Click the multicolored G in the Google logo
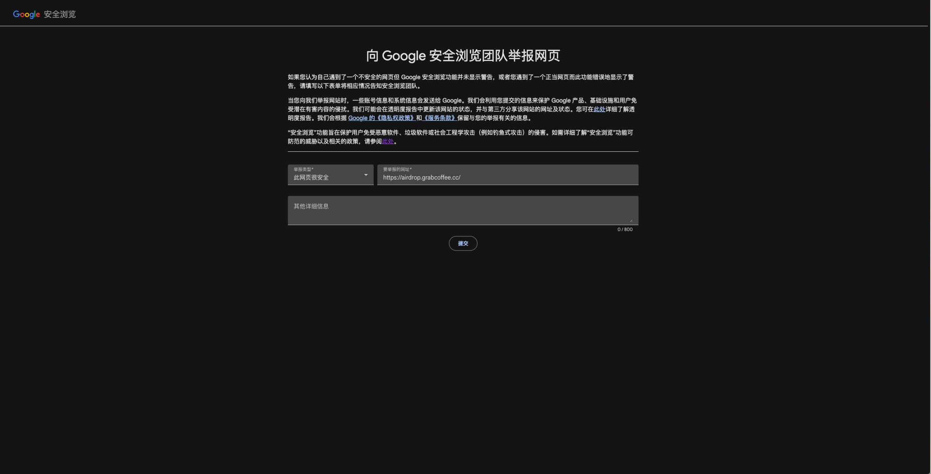The width and height of the screenshot is (931, 474). pos(17,14)
